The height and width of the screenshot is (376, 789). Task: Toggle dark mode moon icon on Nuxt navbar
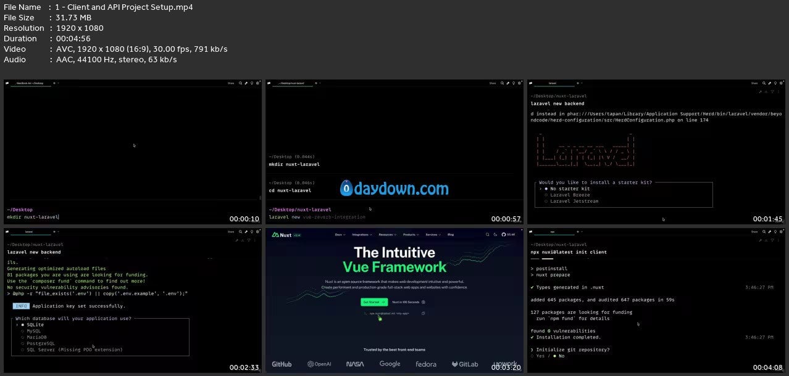pos(495,234)
